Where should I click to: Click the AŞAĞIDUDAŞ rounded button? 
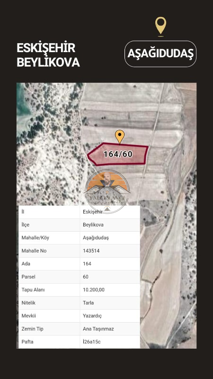point(160,54)
